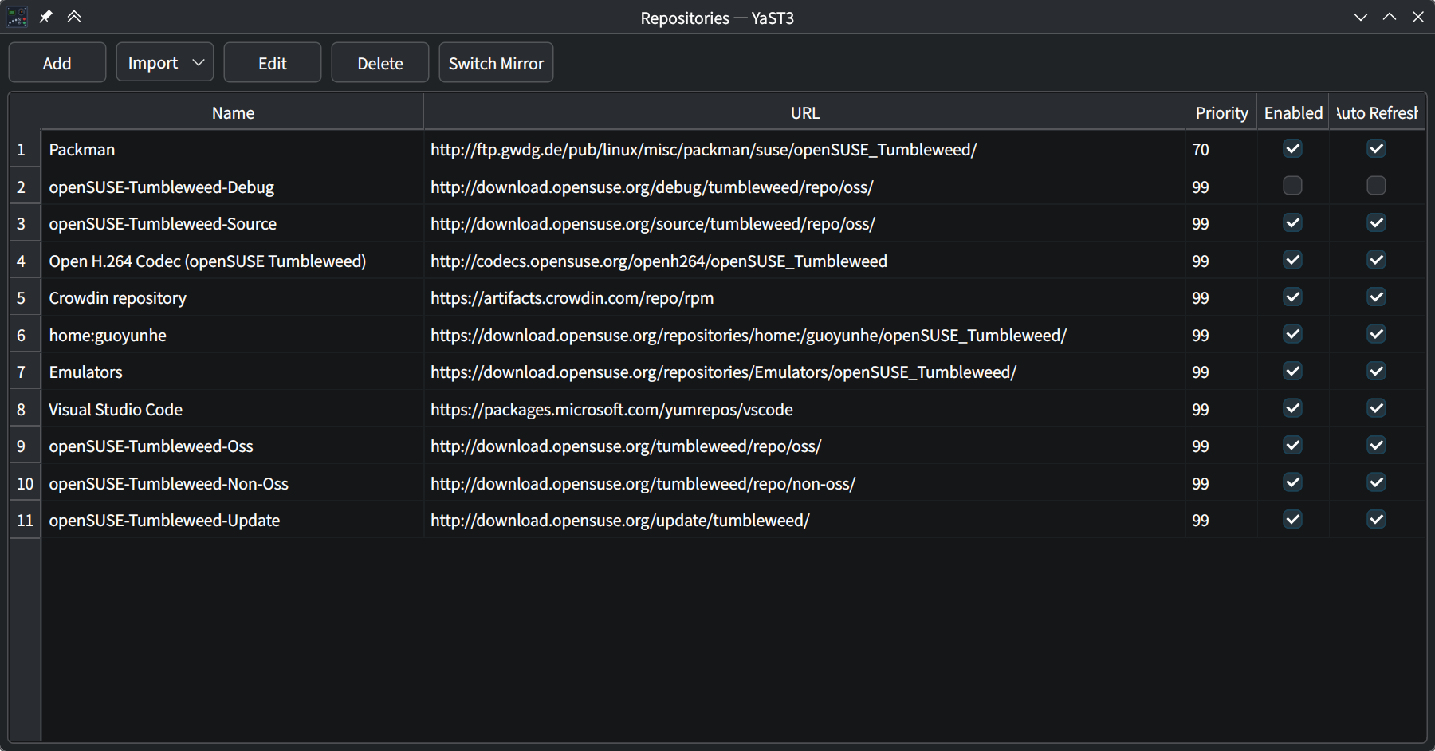Click the Auto Refresh column header
This screenshot has width=1435, height=751.
point(1377,113)
